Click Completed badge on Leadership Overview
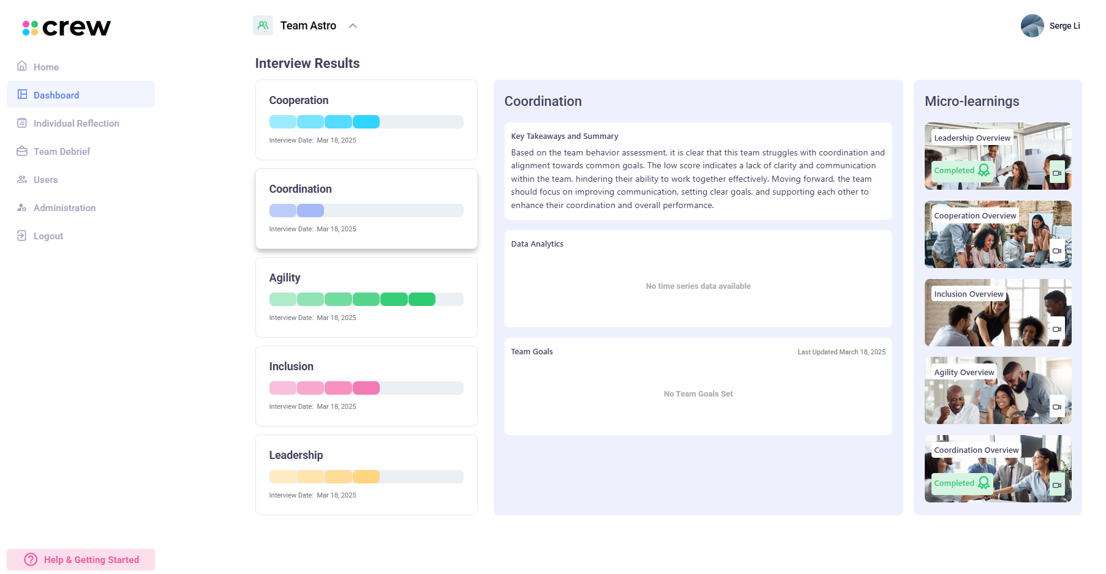This screenshot has height=574, width=1106. click(960, 171)
